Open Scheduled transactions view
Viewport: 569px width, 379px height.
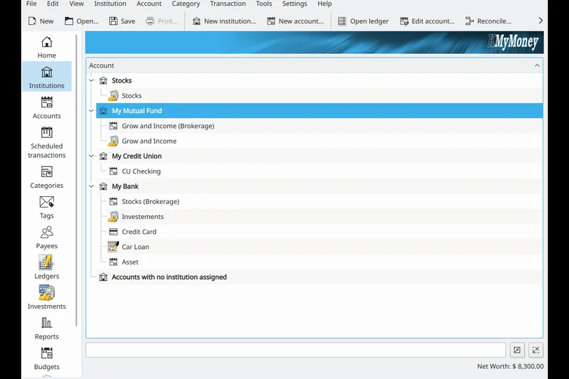coord(46,142)
